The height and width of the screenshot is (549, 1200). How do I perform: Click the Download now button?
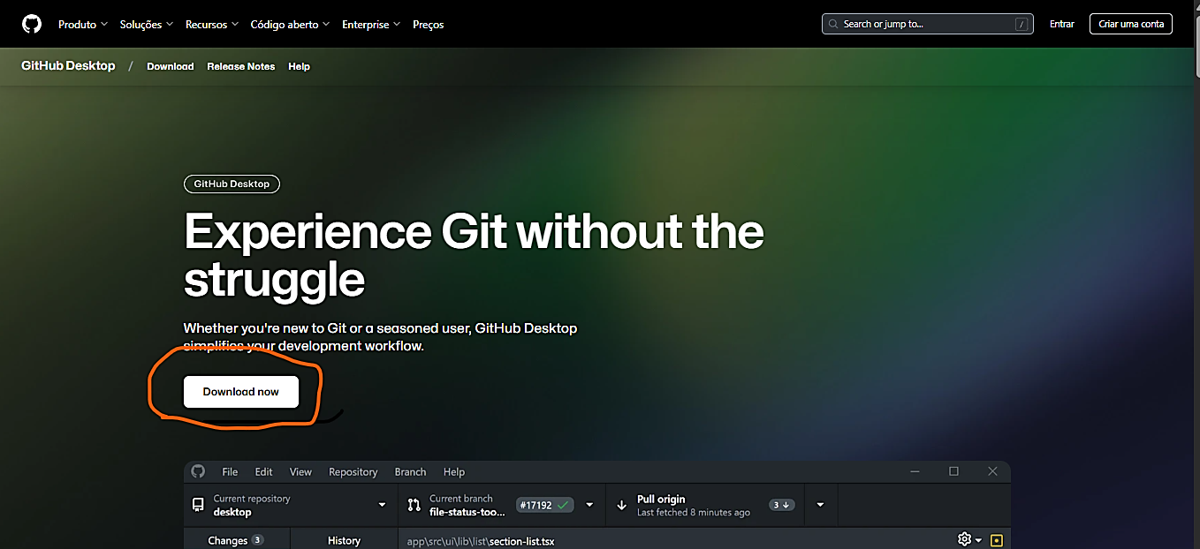[240, 392]
